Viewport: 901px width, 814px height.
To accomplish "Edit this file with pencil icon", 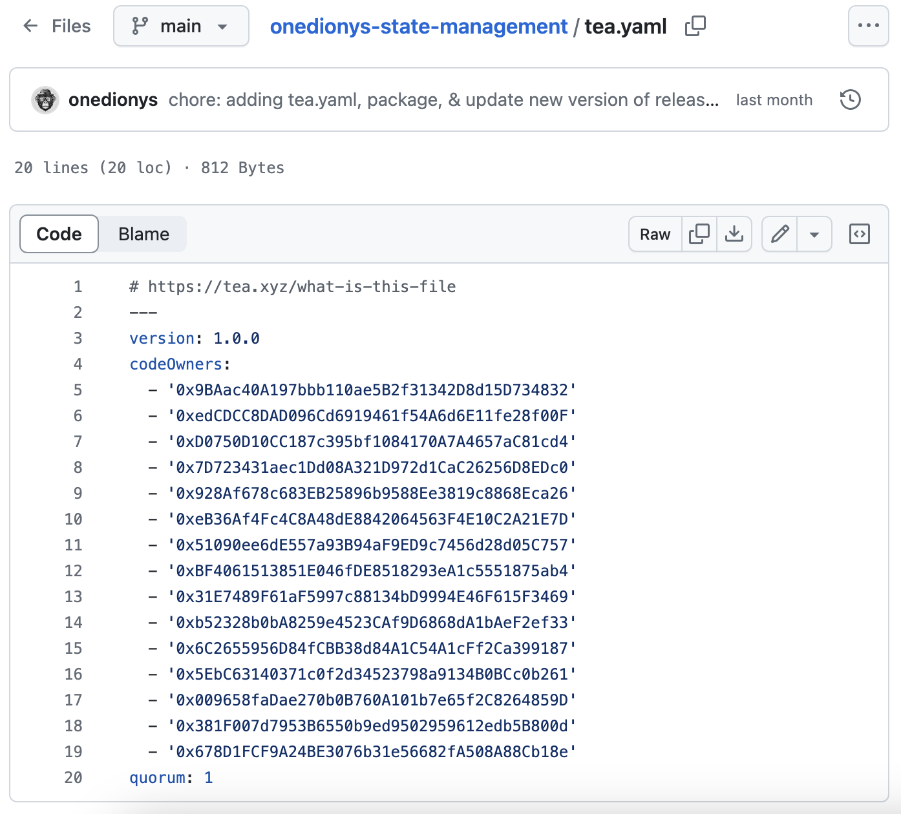I will (x=780, y=234).
